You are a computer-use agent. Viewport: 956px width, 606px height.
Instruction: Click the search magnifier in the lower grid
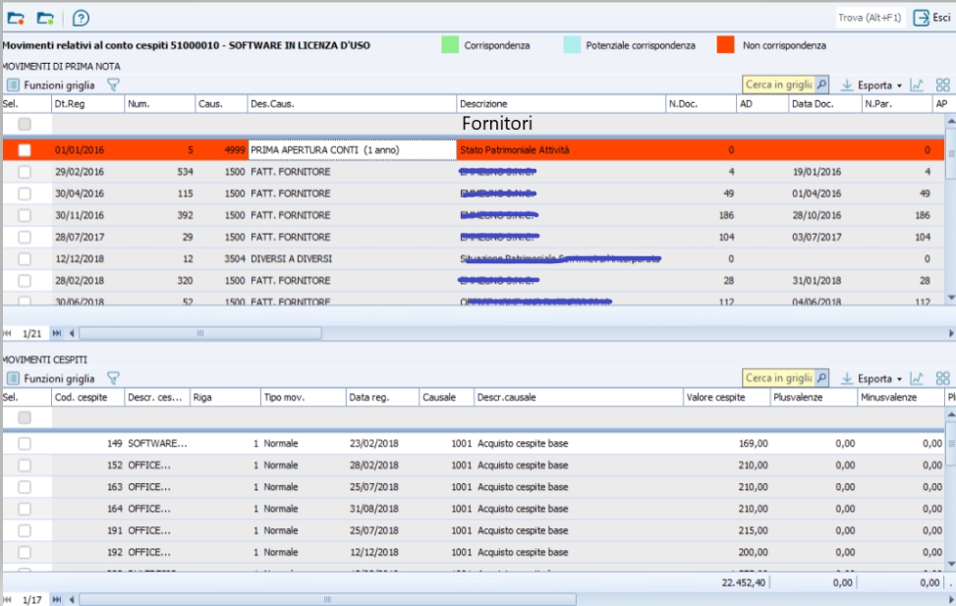(x=821, y=378)
